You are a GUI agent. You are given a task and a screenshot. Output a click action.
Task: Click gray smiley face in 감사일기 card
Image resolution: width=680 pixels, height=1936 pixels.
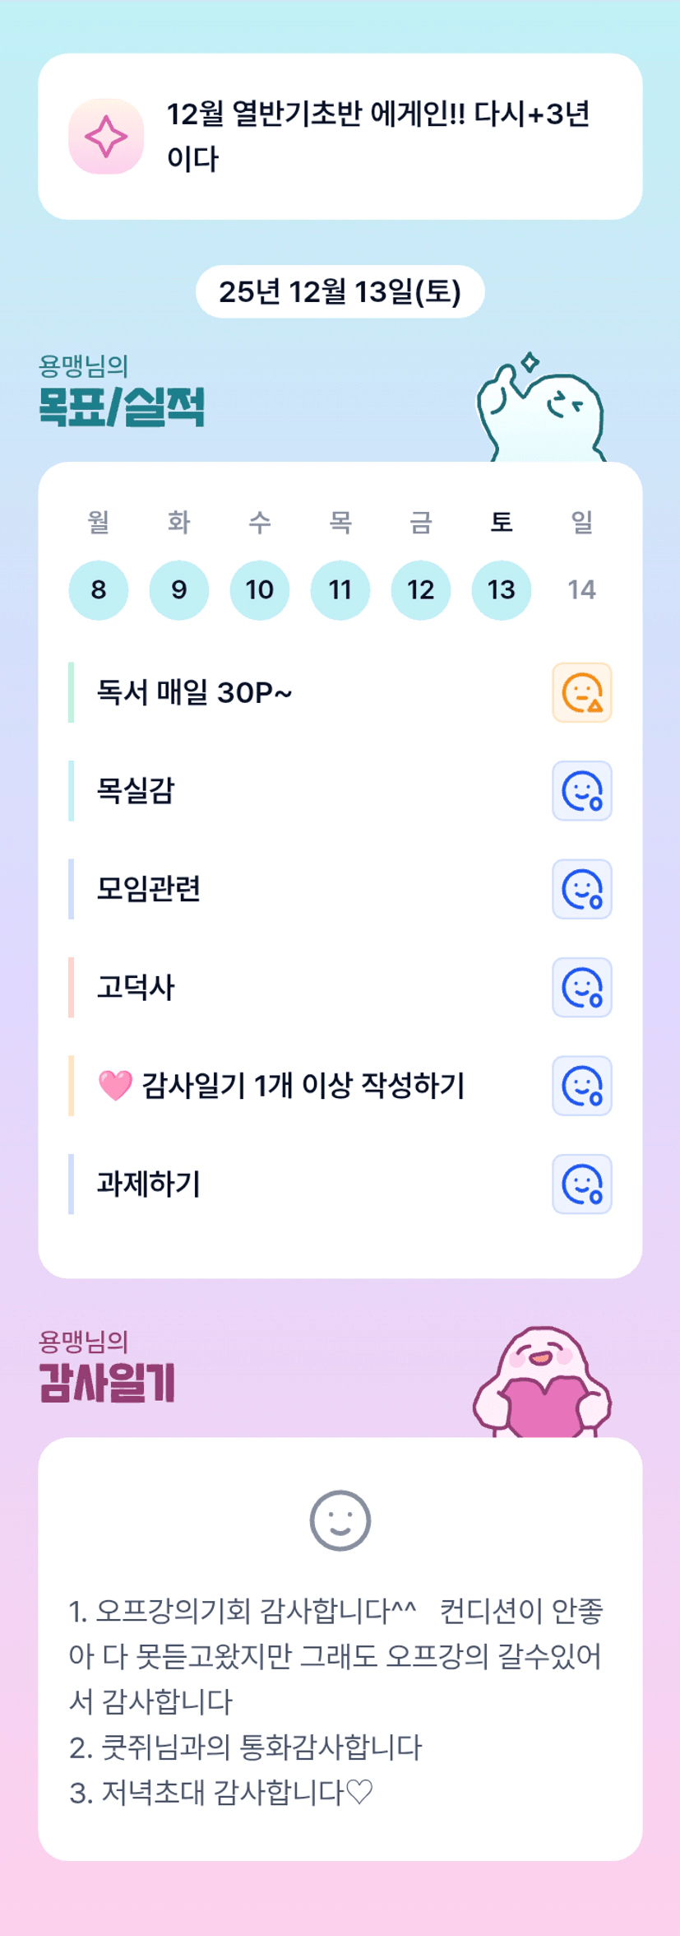click(340, 1520)
